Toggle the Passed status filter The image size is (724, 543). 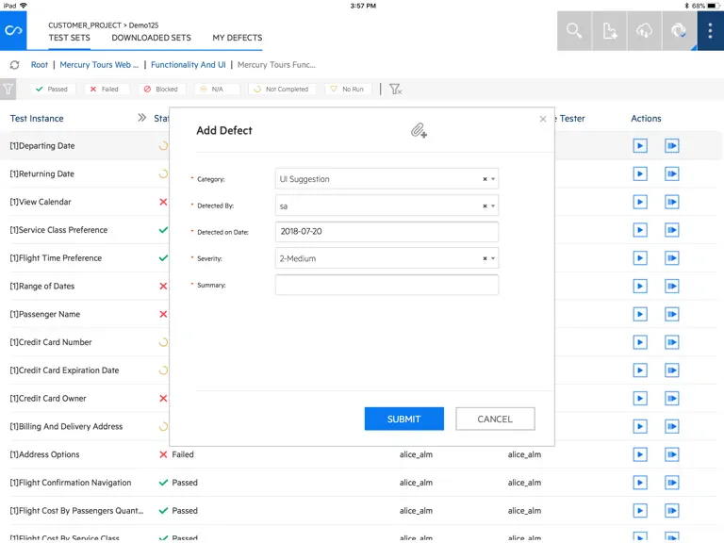pyautogui.click(x=52, y=90)
